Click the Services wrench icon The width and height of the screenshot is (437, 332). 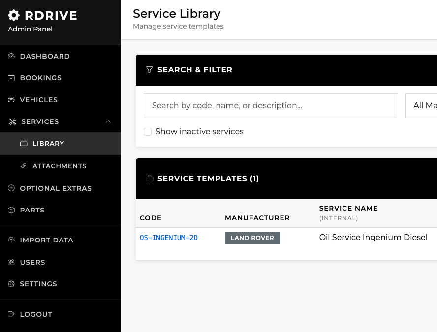click(10, 121)
